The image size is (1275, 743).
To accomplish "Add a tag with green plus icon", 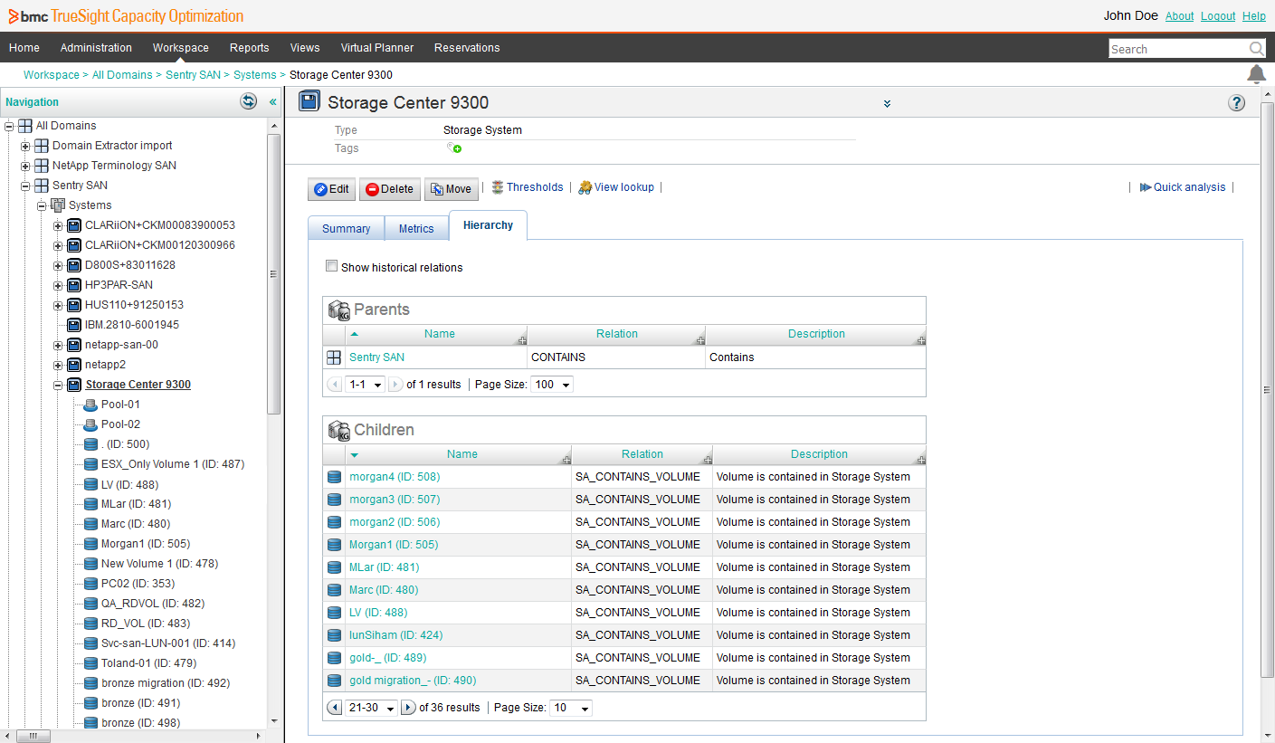I will click(454, 148).
